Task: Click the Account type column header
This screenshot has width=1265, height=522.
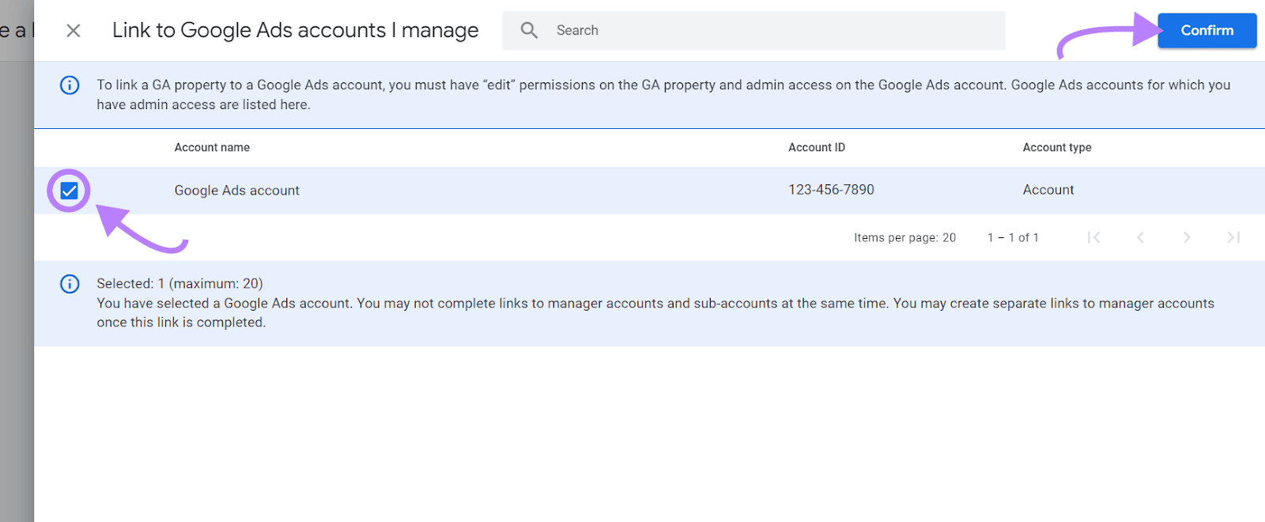Action: (x=1057, y=147)
